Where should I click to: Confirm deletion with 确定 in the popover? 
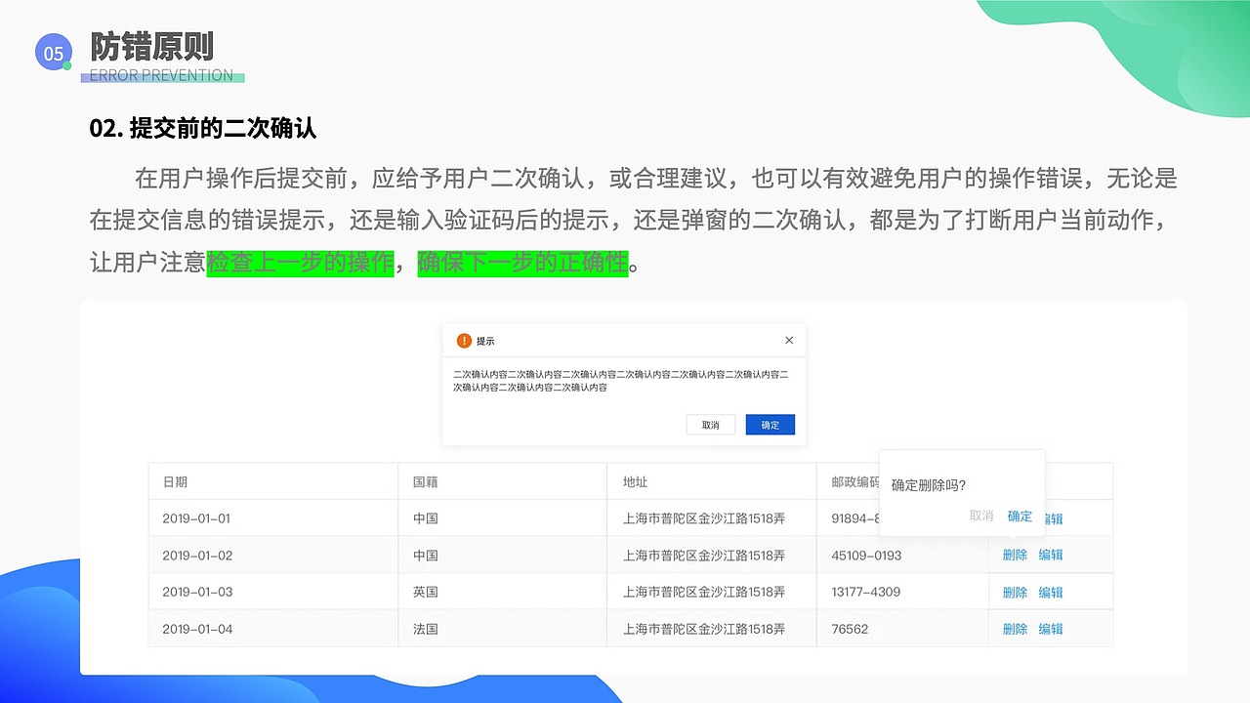(x=1020, y=516)
